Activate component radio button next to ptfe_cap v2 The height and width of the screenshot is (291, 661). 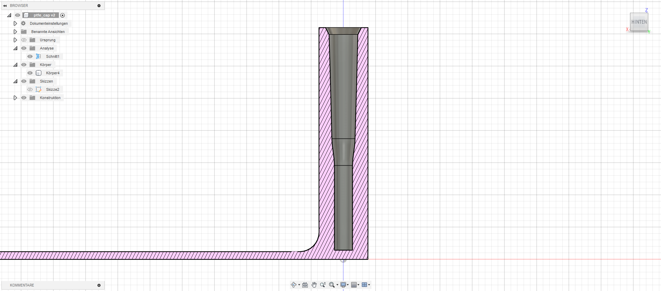[x=62, y=15]
